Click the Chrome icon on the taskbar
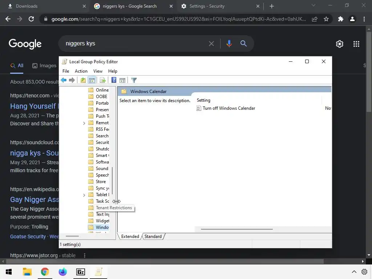Image resolution: width=372 pixels, height=279 pixels. tap(45, 272)
